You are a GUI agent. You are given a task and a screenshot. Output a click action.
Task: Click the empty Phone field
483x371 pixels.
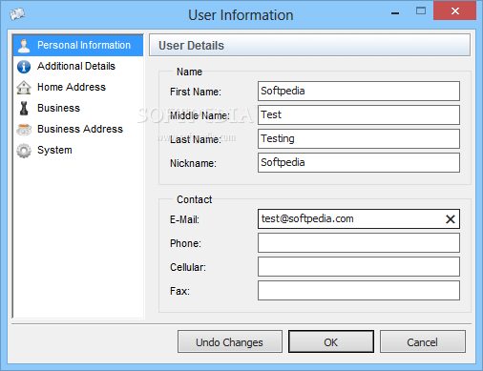(x=359, y=243)
